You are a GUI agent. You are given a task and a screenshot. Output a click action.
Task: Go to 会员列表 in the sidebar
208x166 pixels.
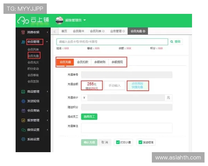[33, 49]
